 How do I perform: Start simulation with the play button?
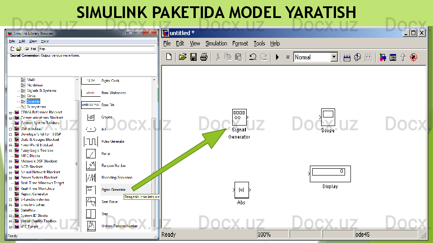coord(277,57)
